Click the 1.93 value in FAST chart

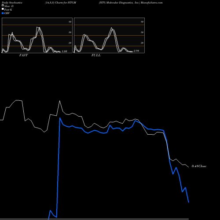(x=64, y=51)
